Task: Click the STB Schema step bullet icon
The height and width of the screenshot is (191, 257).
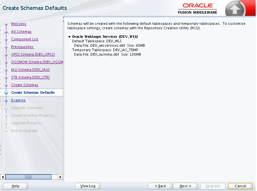Action: 6,78
